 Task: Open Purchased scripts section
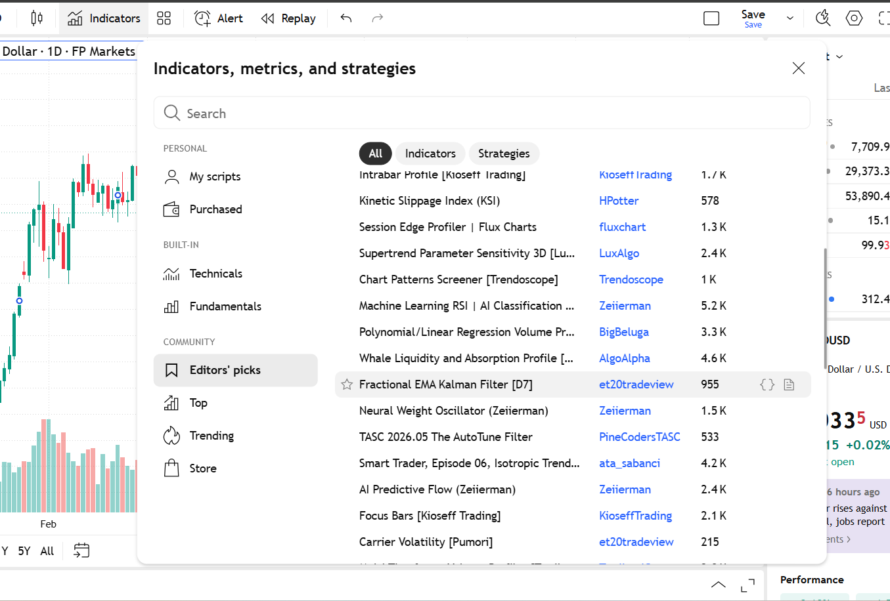pos(235,209)
